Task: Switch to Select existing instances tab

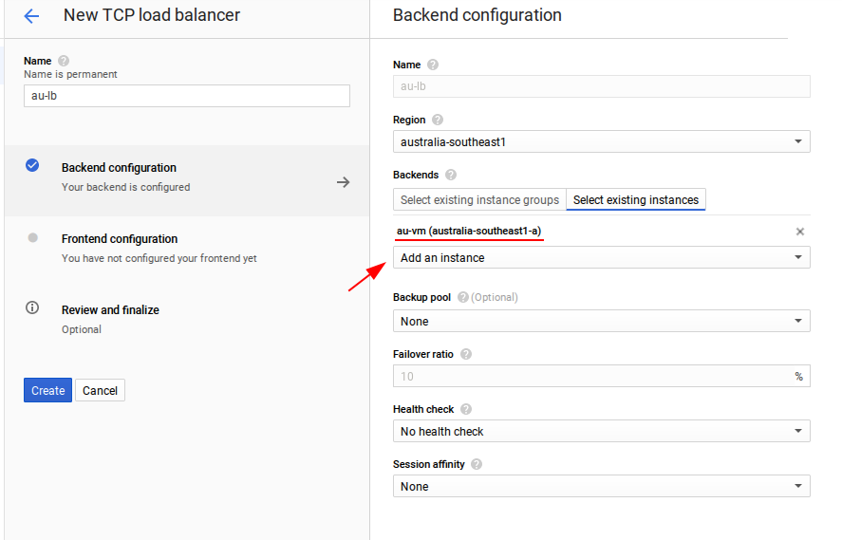Action: pyautogui.click(x=636, y=199)
